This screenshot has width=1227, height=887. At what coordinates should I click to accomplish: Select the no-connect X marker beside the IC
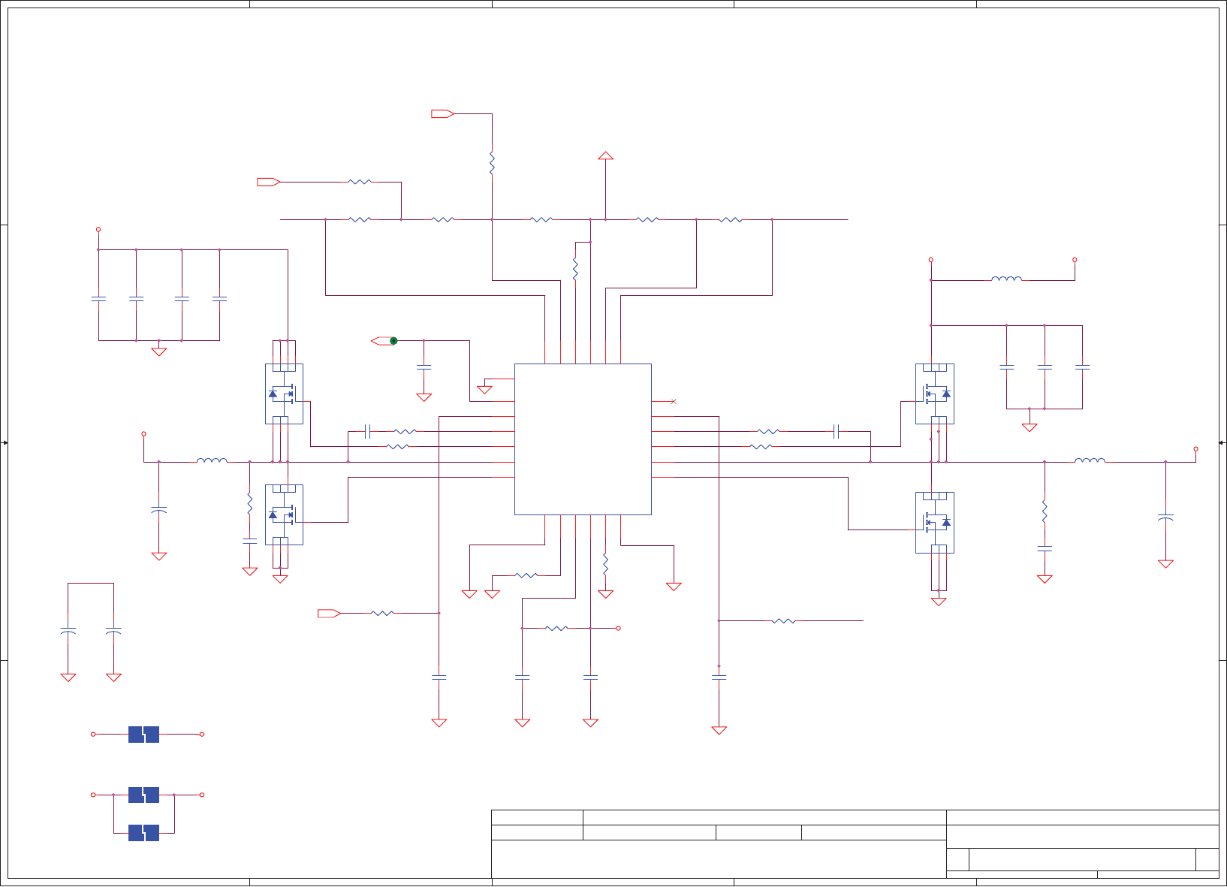674,402
